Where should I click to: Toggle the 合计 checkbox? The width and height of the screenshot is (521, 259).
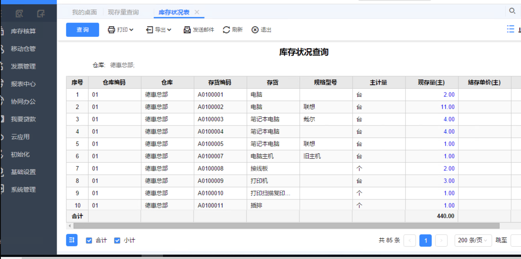coord(89,241)
